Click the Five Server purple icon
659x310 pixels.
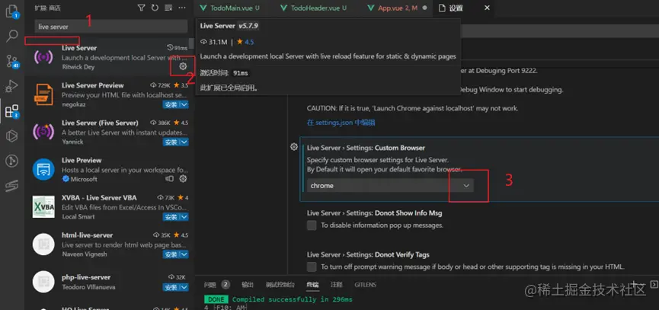pos(43,131)
